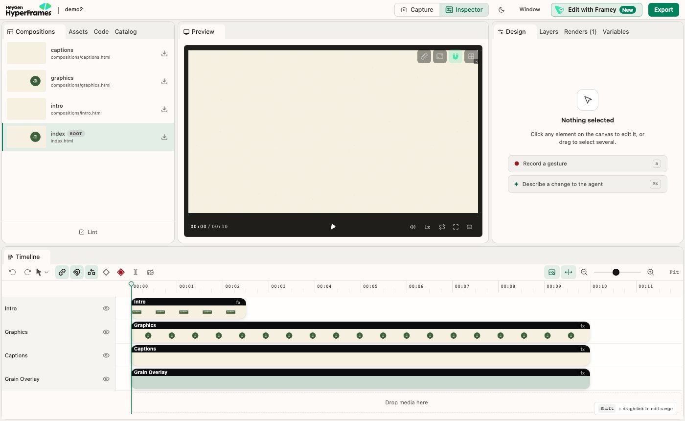This screenshot has width=685, height=421.
Task: Hide the Graphics track
Action: click(106, 332)
